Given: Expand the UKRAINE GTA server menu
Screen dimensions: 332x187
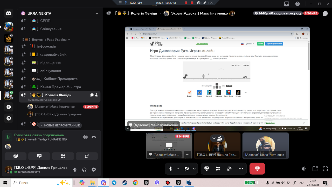Looking at the screenshot, I should (97, 14).
